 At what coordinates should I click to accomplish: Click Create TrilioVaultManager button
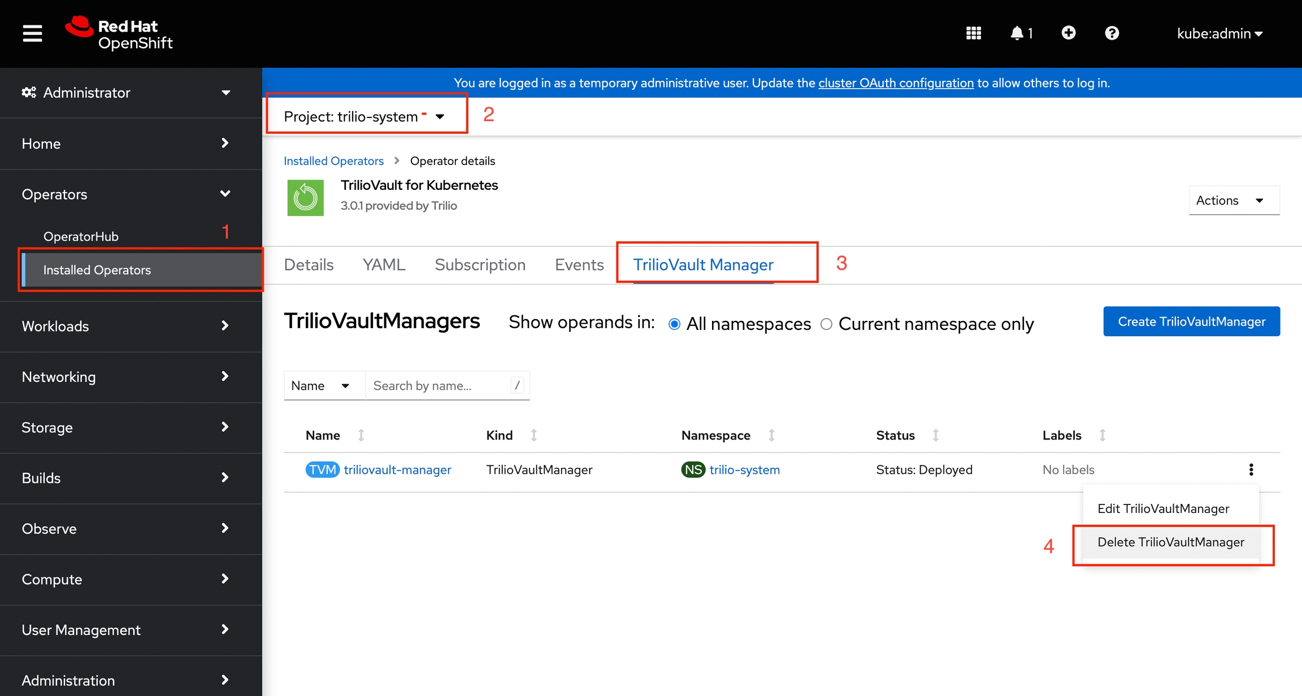pos(1191,321)
